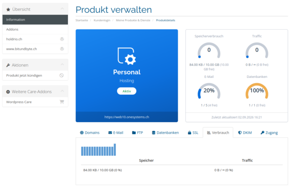Click WordPress icon next to holdrio.ch
Image resolution: width=289 pixels, height=187 pixels.
62,39
